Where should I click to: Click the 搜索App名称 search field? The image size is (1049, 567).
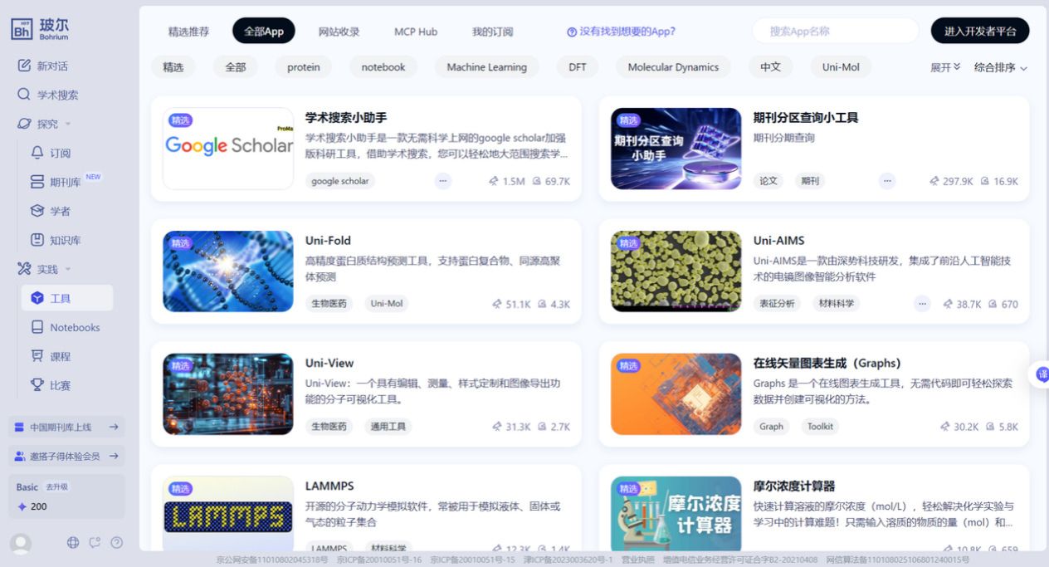[834, 31]
